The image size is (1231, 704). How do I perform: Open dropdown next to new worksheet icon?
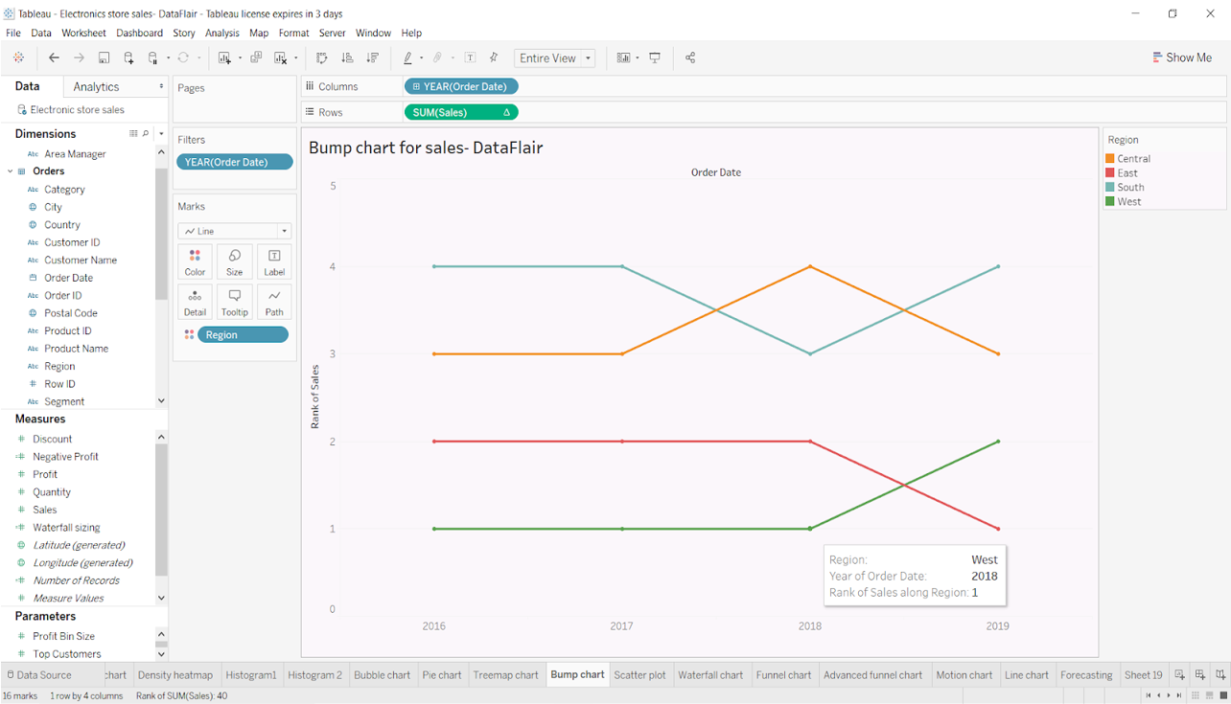click(x=240, y=58)
